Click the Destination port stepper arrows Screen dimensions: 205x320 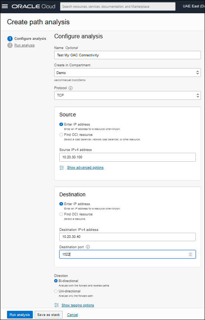pyautogui.click(x=190, y=254)
